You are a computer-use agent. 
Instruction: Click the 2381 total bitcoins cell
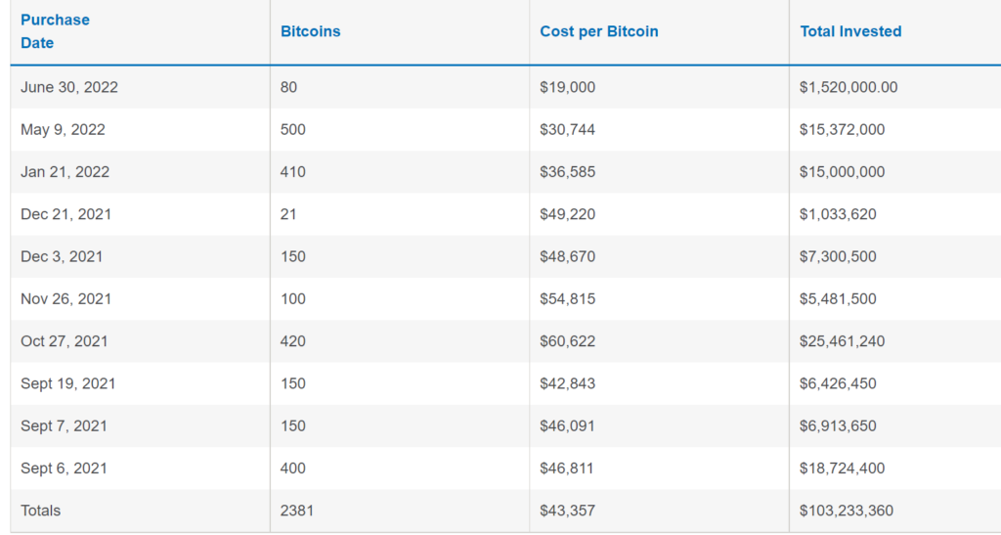296,511
